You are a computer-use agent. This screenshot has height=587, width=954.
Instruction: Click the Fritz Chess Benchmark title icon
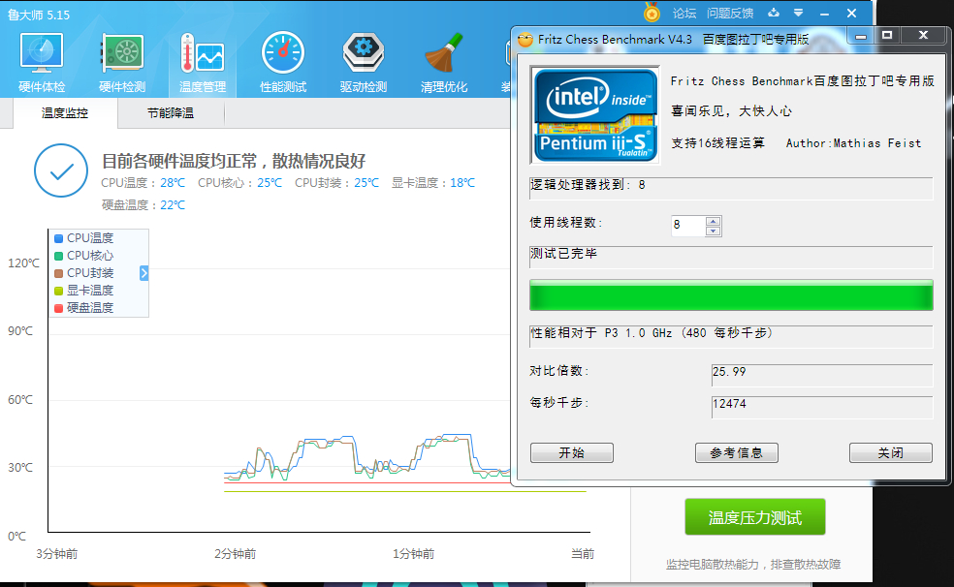[525, 40]
